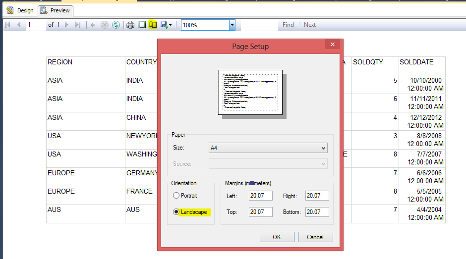Click the Top margin field
Viewport: 466px width, 259px height.
pyautogui.click(x=261, y=212)
